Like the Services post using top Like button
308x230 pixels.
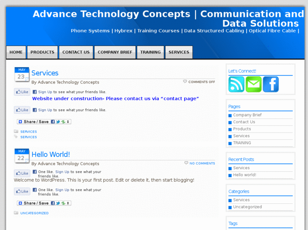22,92
